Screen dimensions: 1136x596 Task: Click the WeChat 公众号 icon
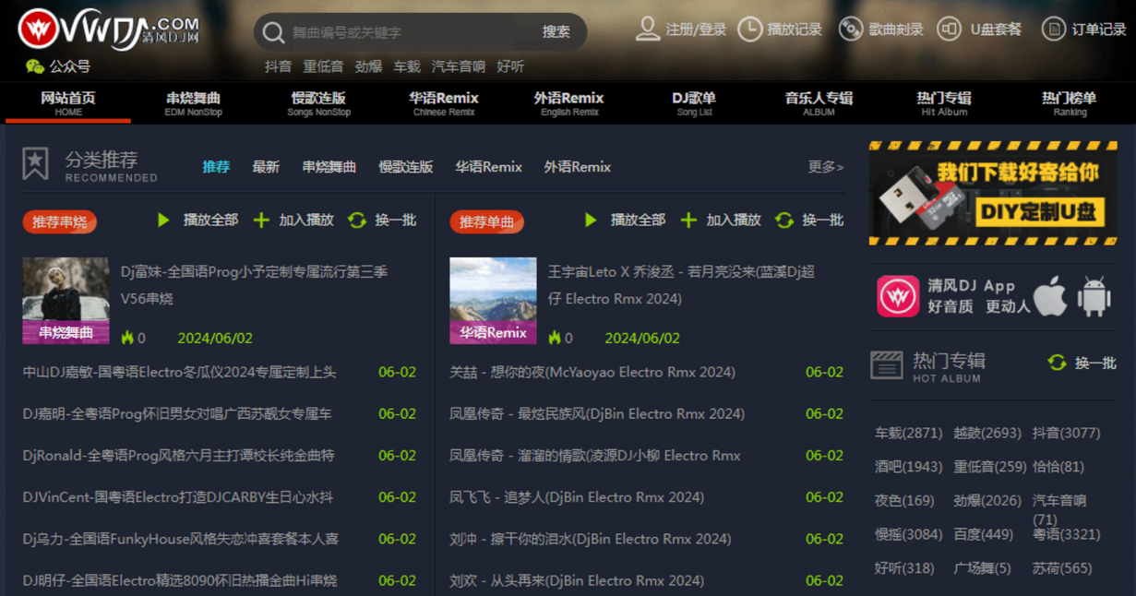(x=35, y=66)
